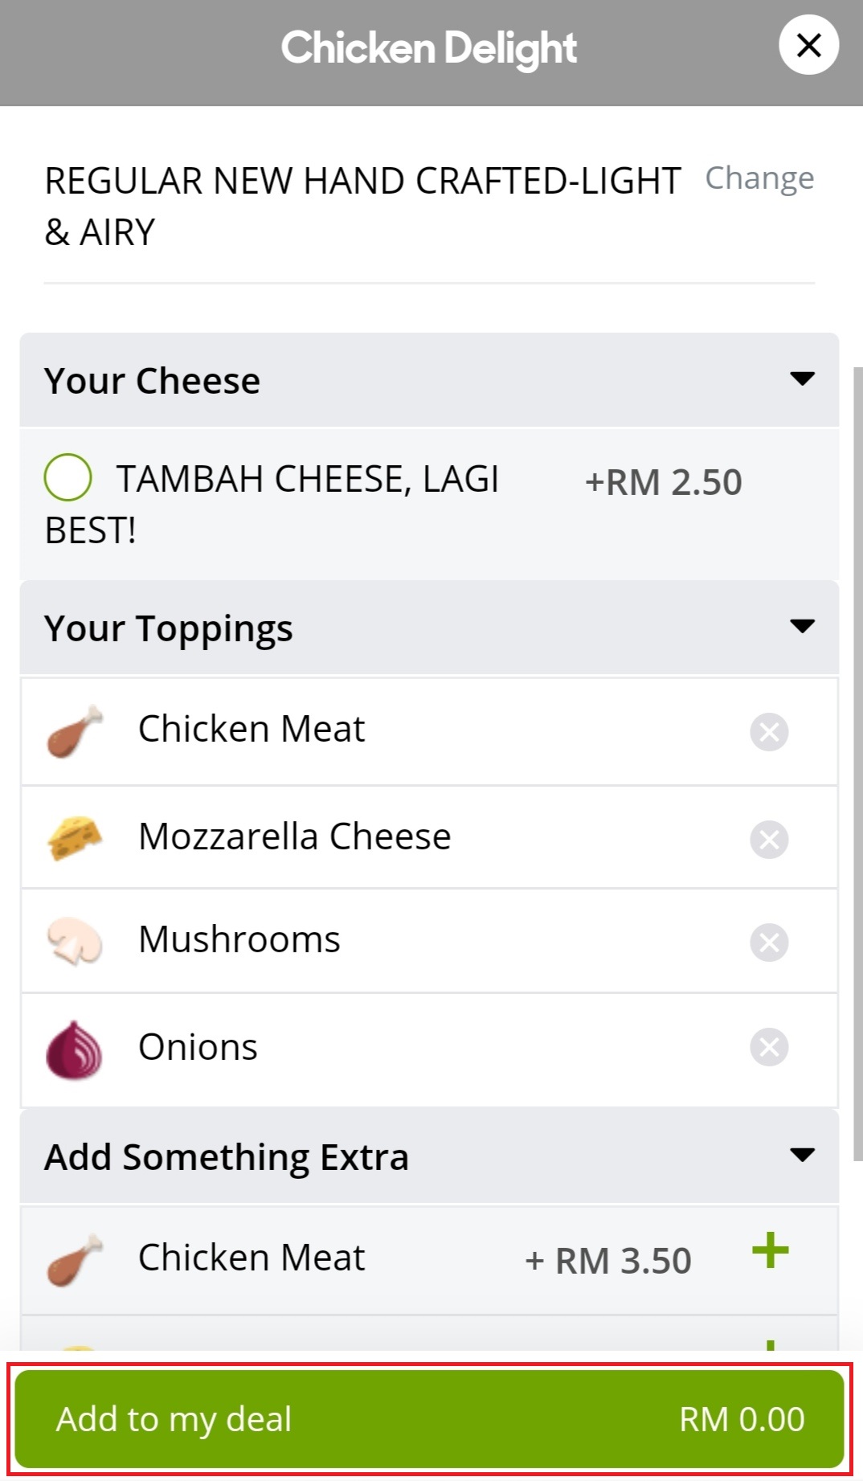Select the Tambah Cheese extra cheese option
The width and height of the screenshot is (863, 1481).
(68, 477)
